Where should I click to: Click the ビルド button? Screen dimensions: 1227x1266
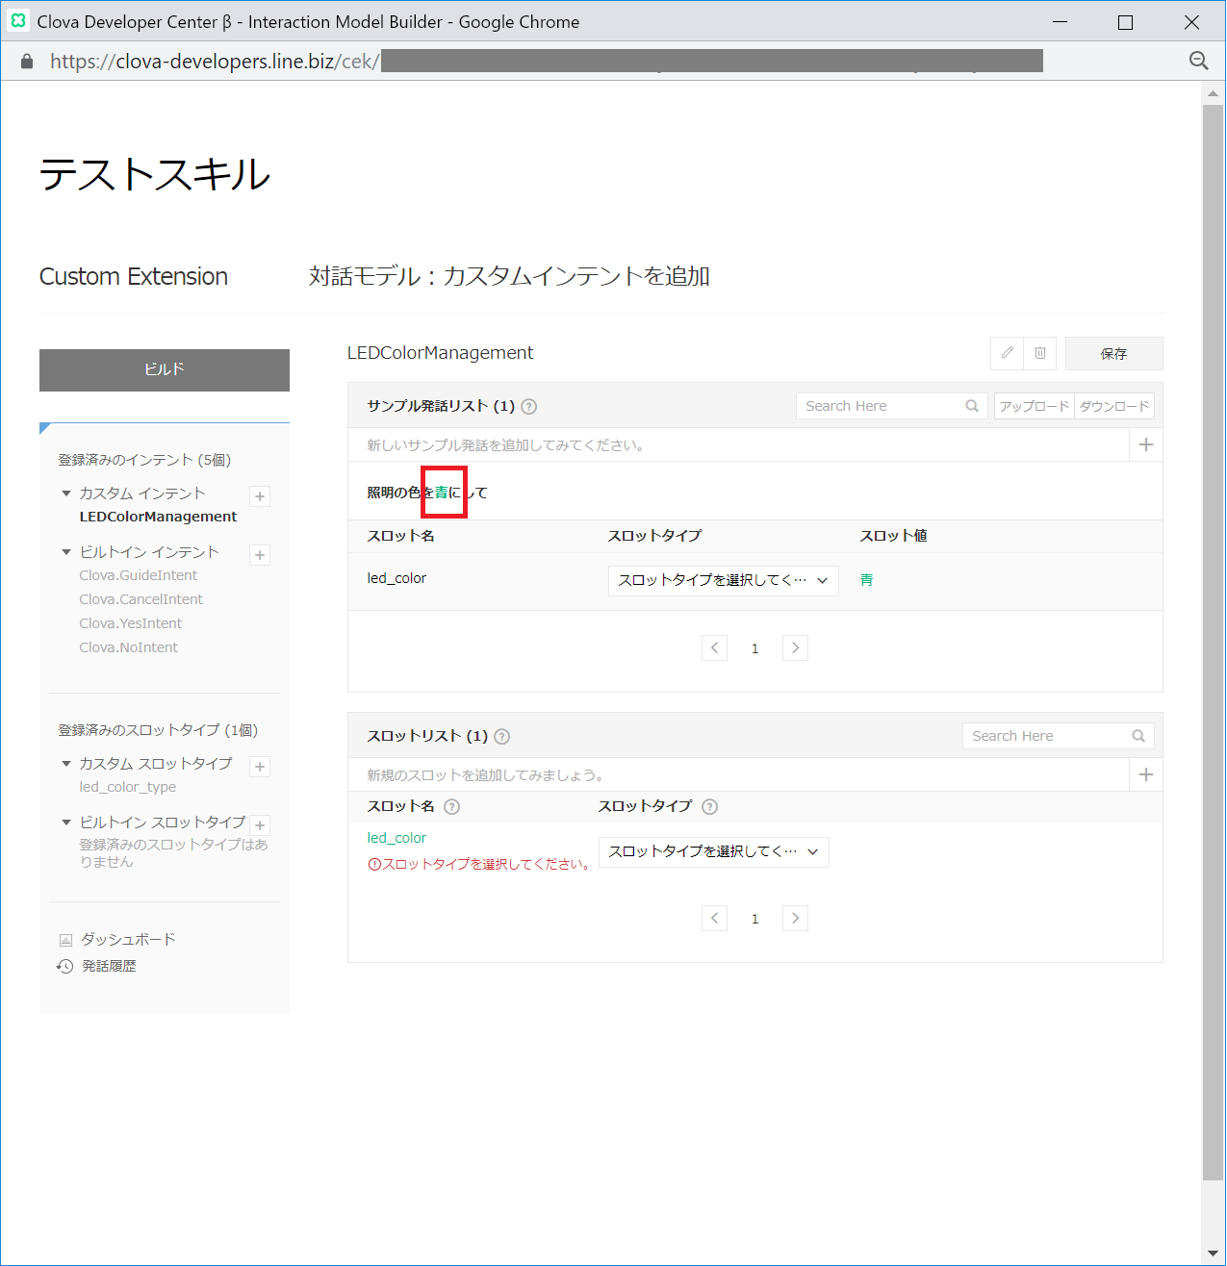164,369
